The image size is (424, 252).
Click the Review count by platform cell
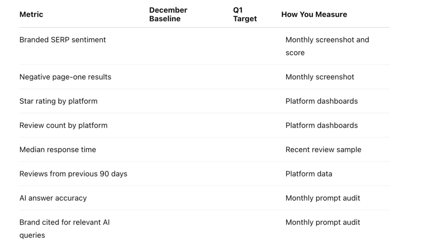(x=63, y=125)
